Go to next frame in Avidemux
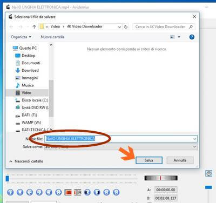 pos(39,192)
